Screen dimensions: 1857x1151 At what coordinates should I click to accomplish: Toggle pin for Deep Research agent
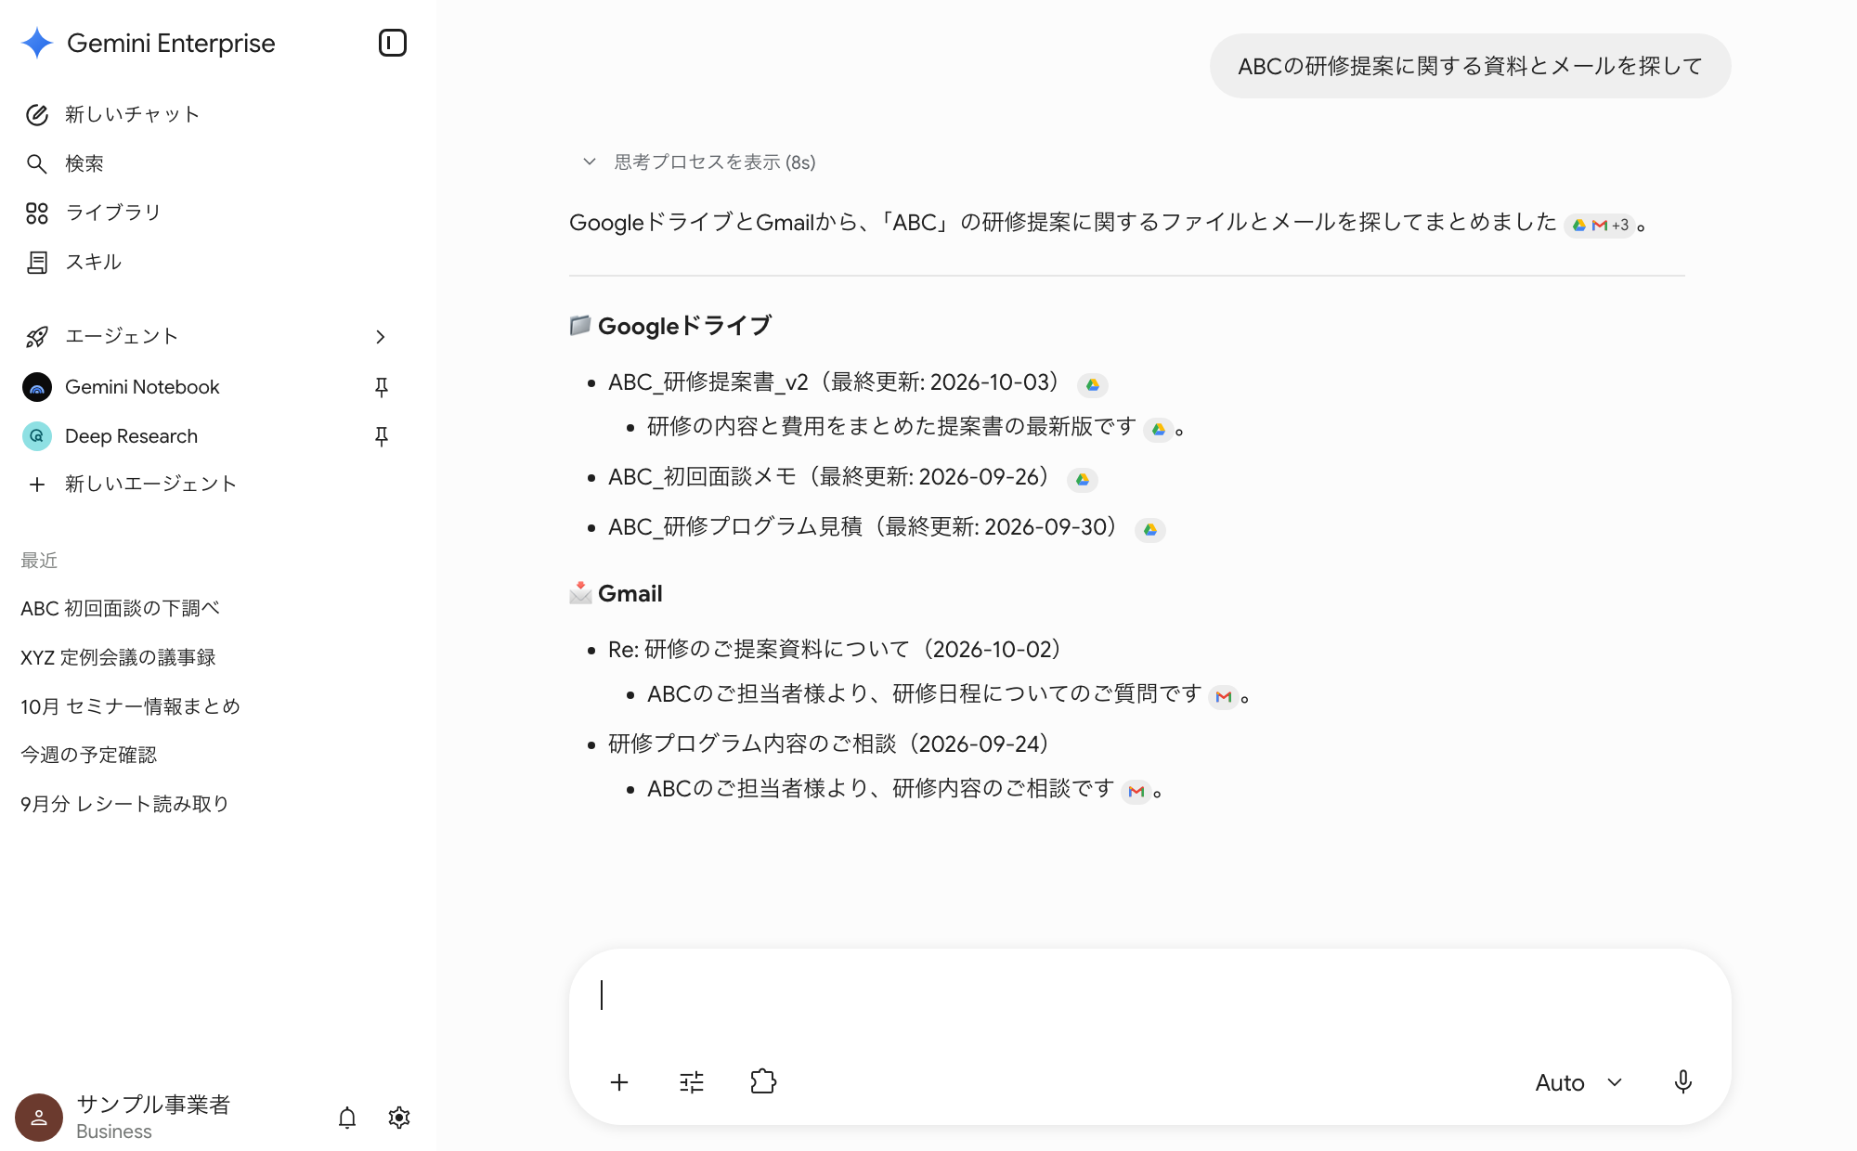(381, 436)
